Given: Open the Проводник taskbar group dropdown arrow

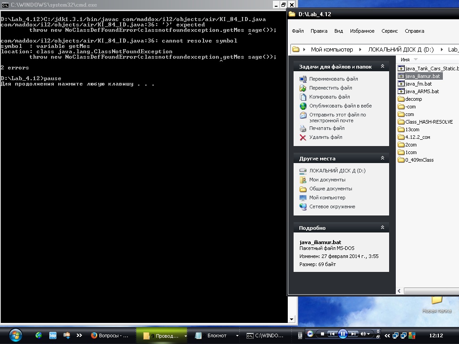Looking at the screenshot, I should point(185,336).
